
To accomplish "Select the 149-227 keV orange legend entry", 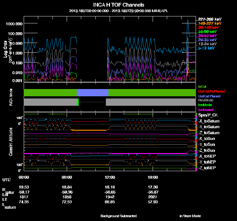I will (x=210, y=23).
